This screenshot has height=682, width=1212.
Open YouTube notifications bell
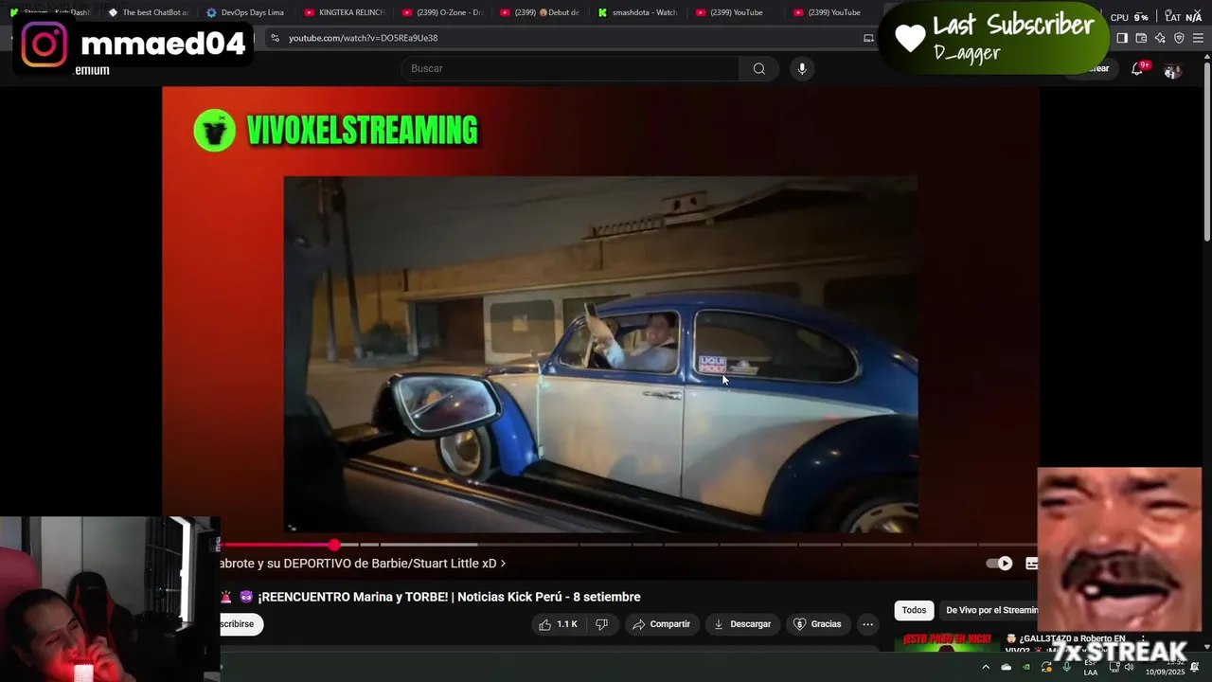point(1137,69)
